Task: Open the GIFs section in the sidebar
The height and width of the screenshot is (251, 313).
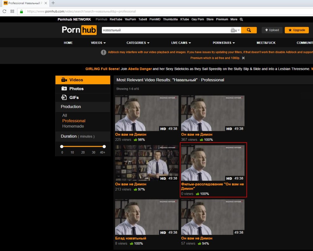Action: click(x=74, y=97)
